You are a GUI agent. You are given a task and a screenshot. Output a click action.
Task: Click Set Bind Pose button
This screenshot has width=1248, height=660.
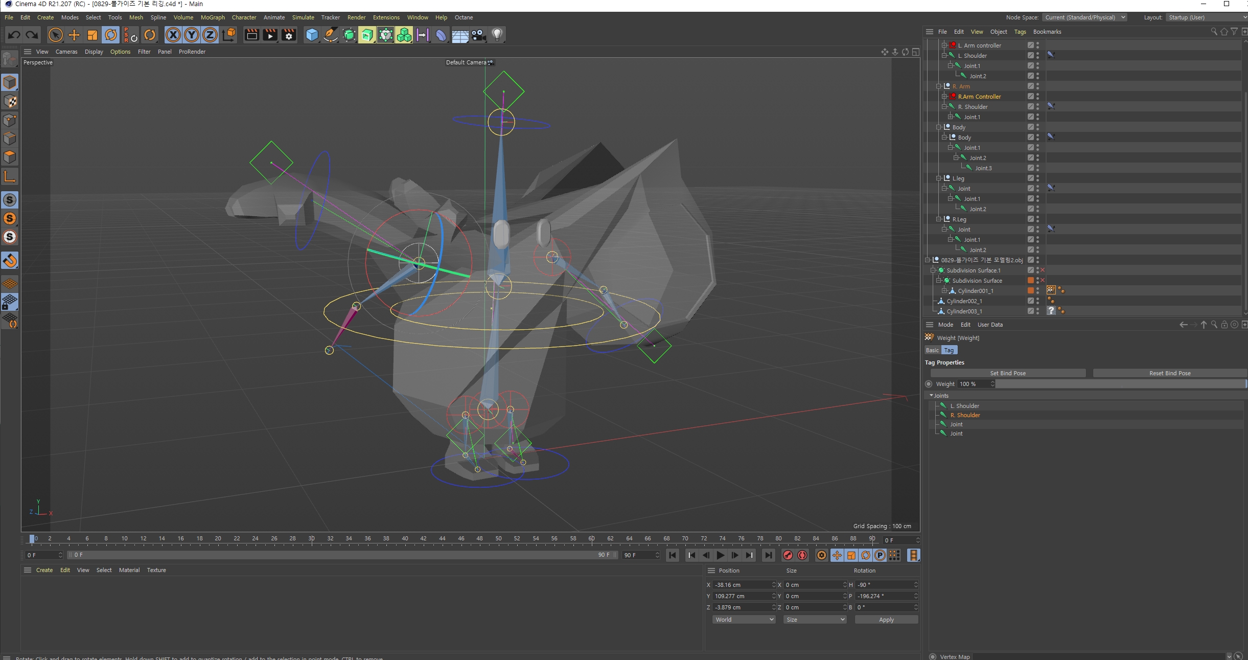1007,373
